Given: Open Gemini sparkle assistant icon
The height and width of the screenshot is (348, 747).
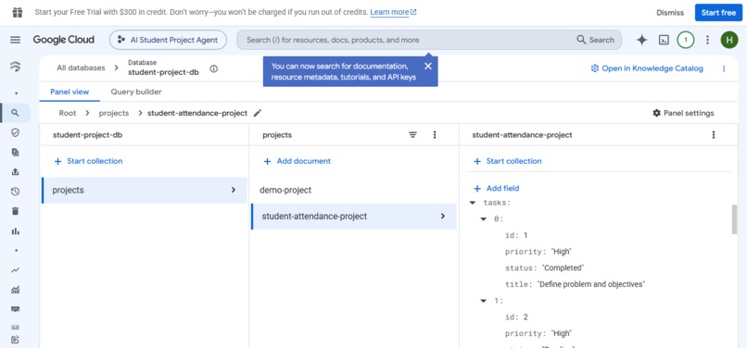Looking at the screenshot, I should [x=641, y=40].
